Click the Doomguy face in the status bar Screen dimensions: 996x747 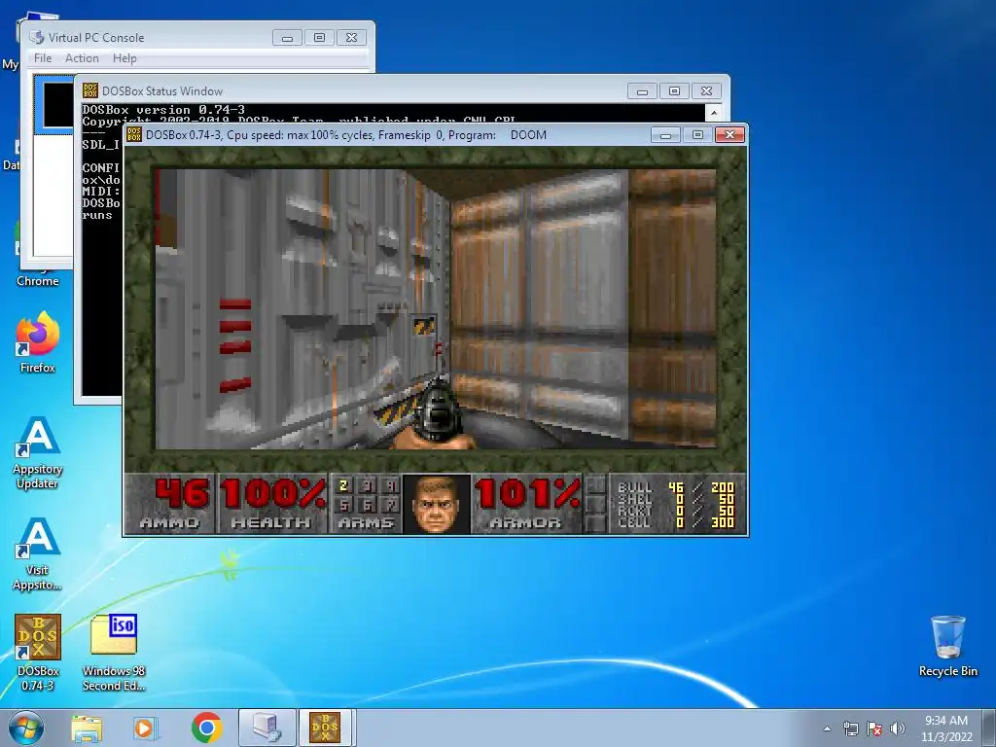point(437,504)
